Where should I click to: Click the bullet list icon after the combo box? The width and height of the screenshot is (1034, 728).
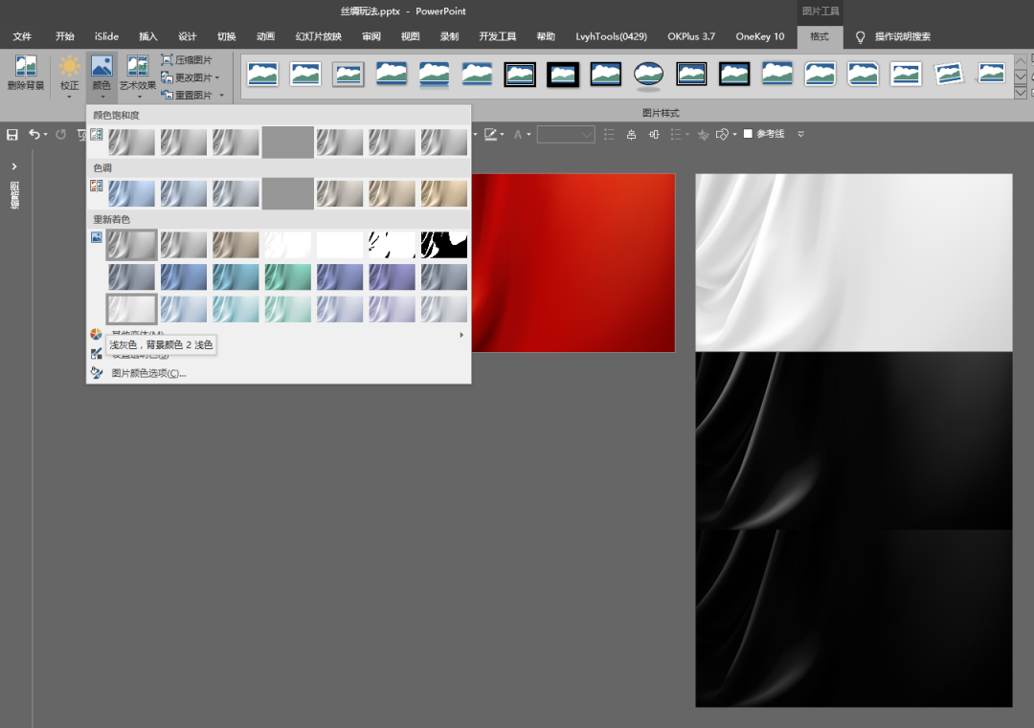click(609, 134)
